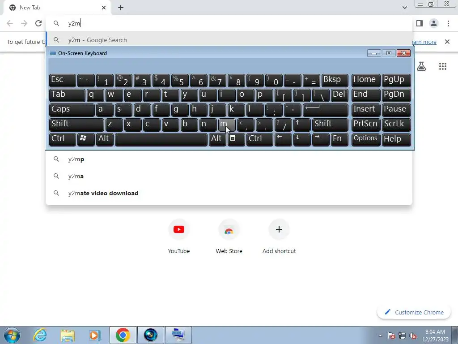Open Chrome Labs flask icon
Image resolution: width=458 pixels, height=344 pixels.
click(x=421, y=66)
